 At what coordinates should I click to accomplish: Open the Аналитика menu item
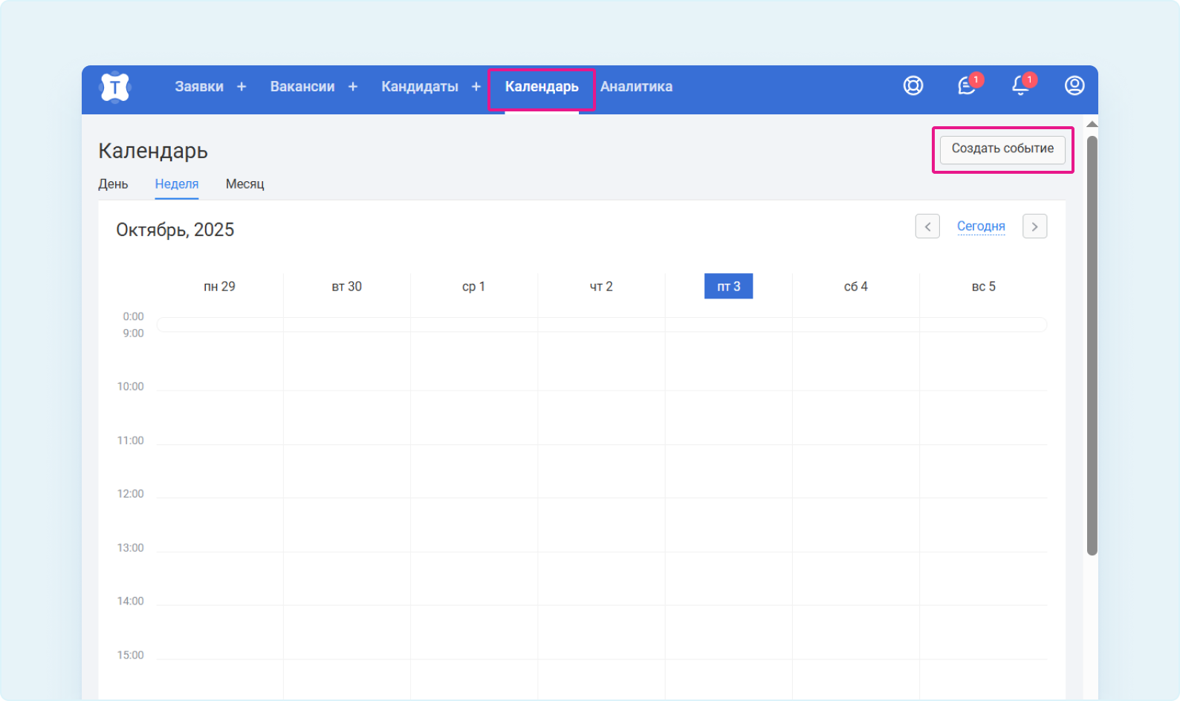pyautogui.click(x=636, y=87)
